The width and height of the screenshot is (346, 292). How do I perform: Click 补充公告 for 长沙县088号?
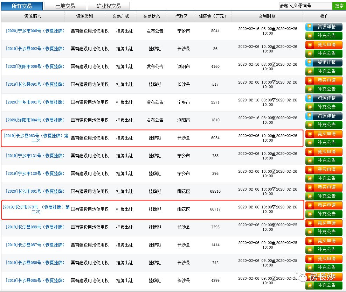point(324,232)
